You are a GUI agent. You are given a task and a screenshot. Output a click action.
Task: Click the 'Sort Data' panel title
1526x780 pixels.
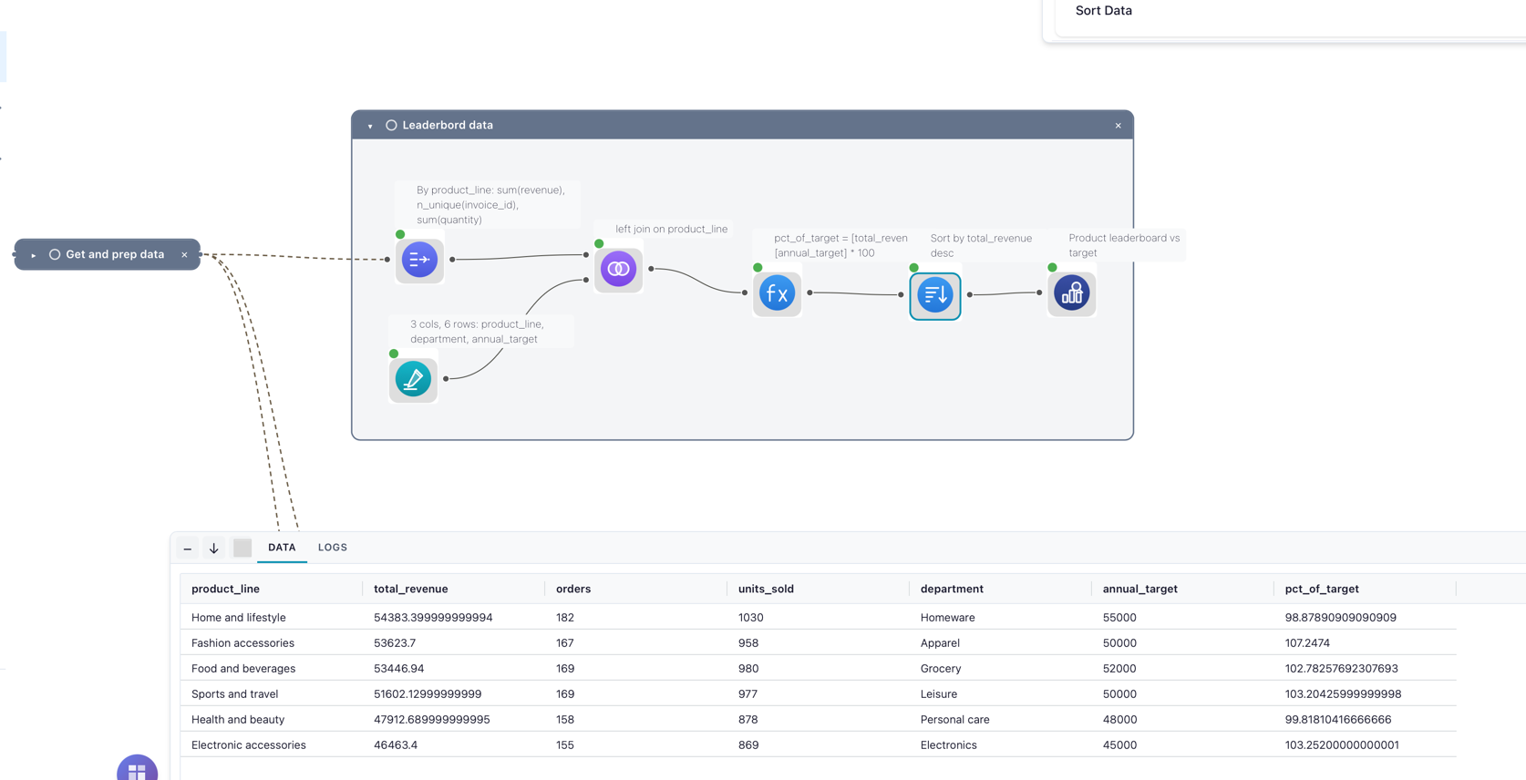coord(1104,11)
